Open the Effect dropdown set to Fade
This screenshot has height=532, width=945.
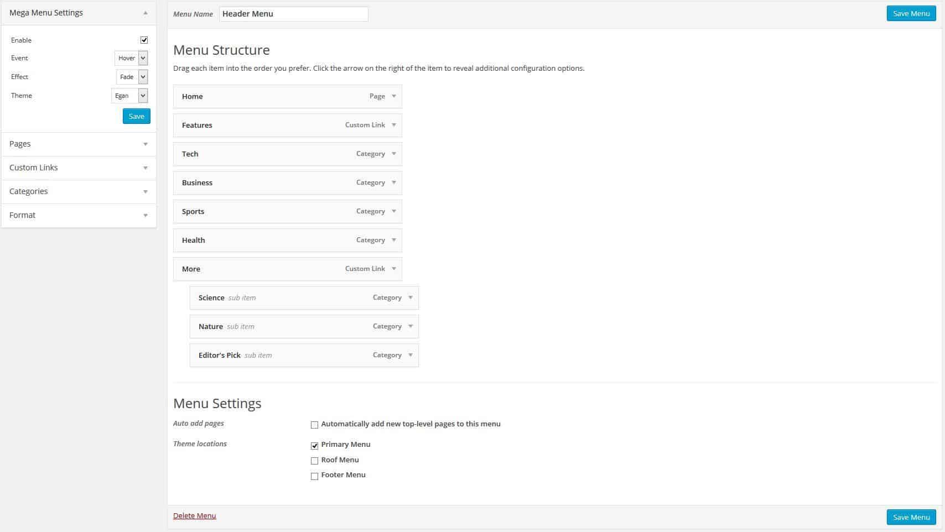point(132,77)
